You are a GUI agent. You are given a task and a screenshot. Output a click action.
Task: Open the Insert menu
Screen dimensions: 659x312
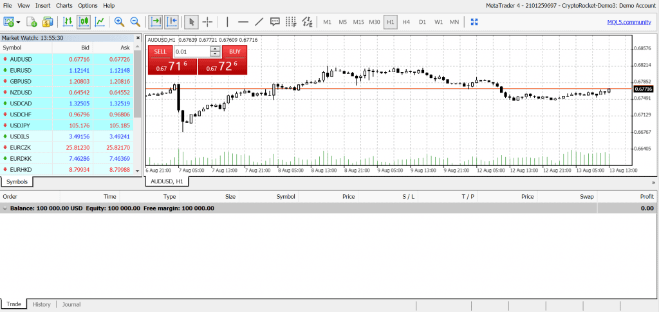42,5
